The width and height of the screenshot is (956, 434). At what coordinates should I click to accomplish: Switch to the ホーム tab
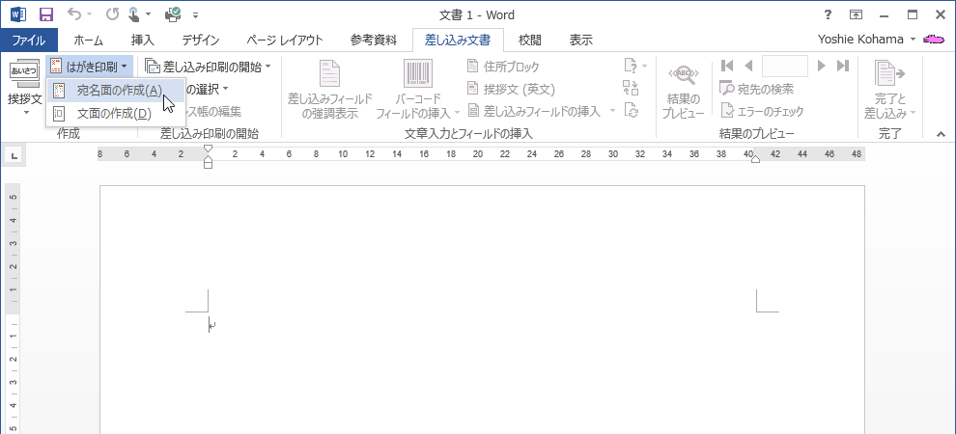[x=89, y=41]
